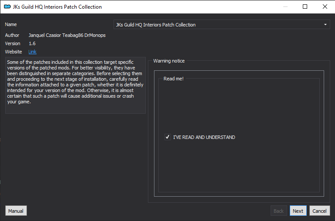Viewport: 335px width, 221px height.
Task: Select the Warning notice group heading
Action: (169, 61)
